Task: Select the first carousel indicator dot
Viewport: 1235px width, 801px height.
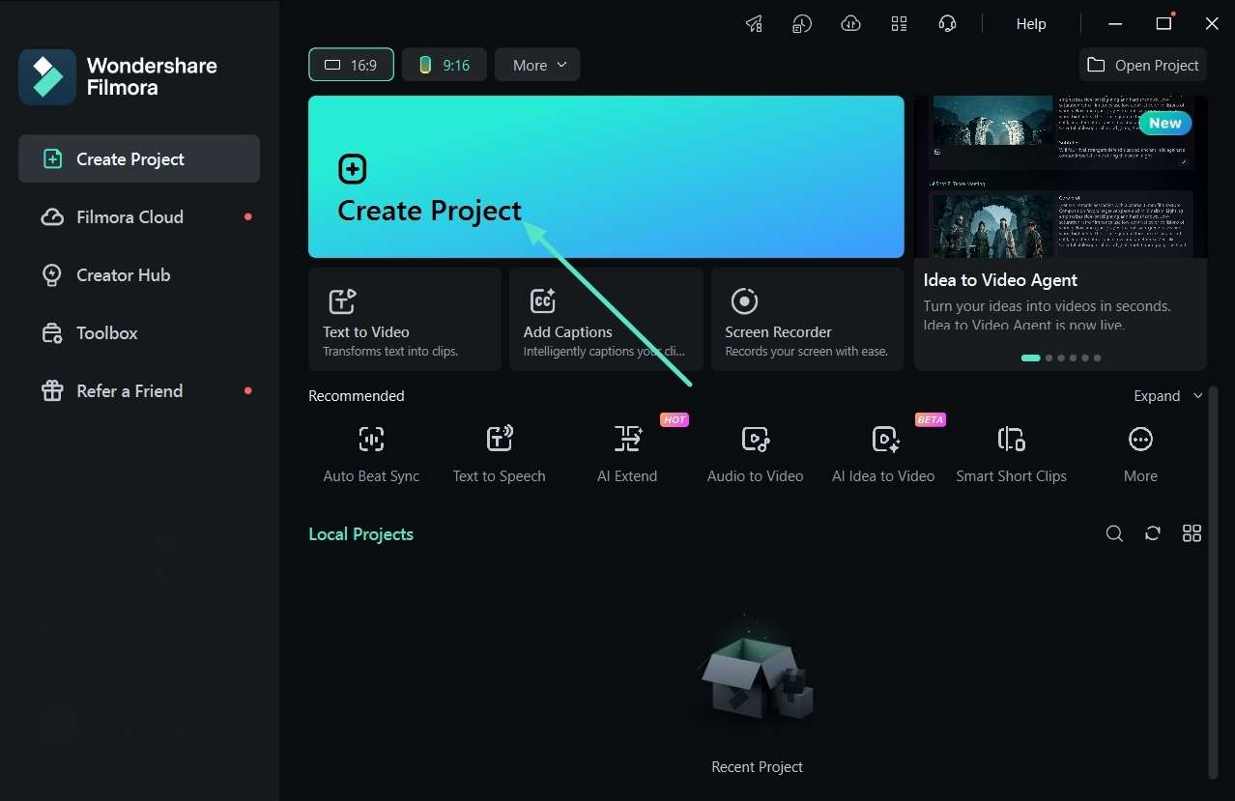Action: pyautogui.click(x=1031, y=358)
